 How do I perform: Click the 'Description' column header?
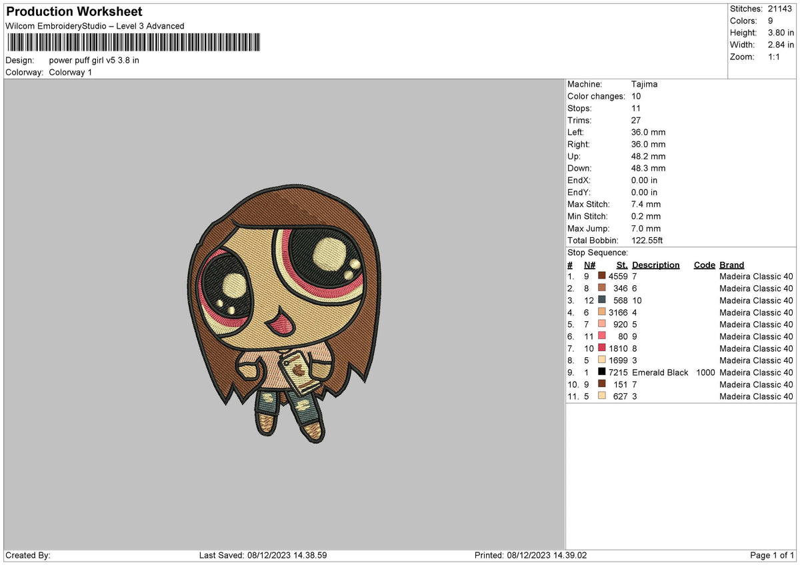[x=655, y=265]
